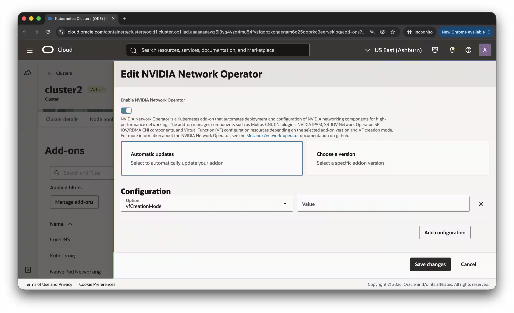Select the CoreDNS add-on row
514x313 pixels.
coord(79,240)
